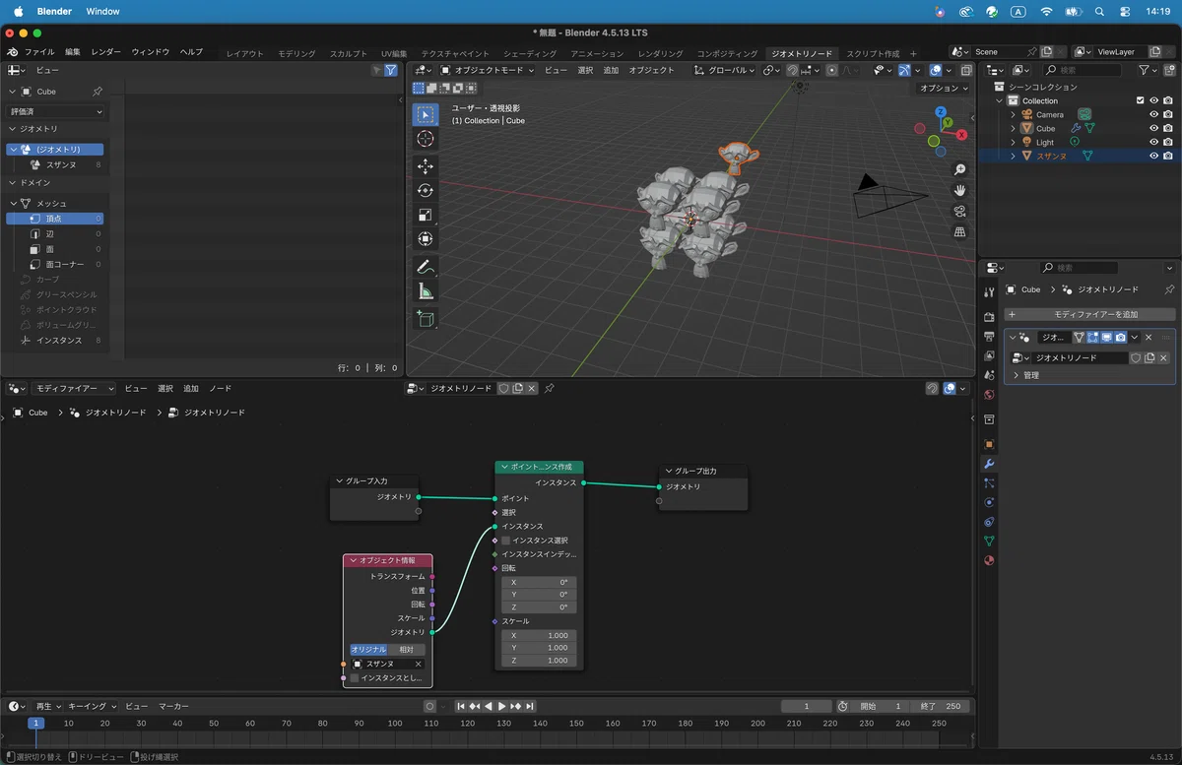Click the Add Cube tool icon
1182x765 pixels.
[x=425, y=317]
